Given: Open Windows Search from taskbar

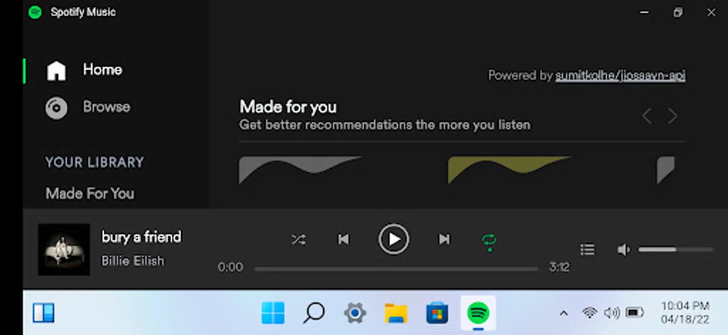Looking at the screenshot, I should click(314, 313).
